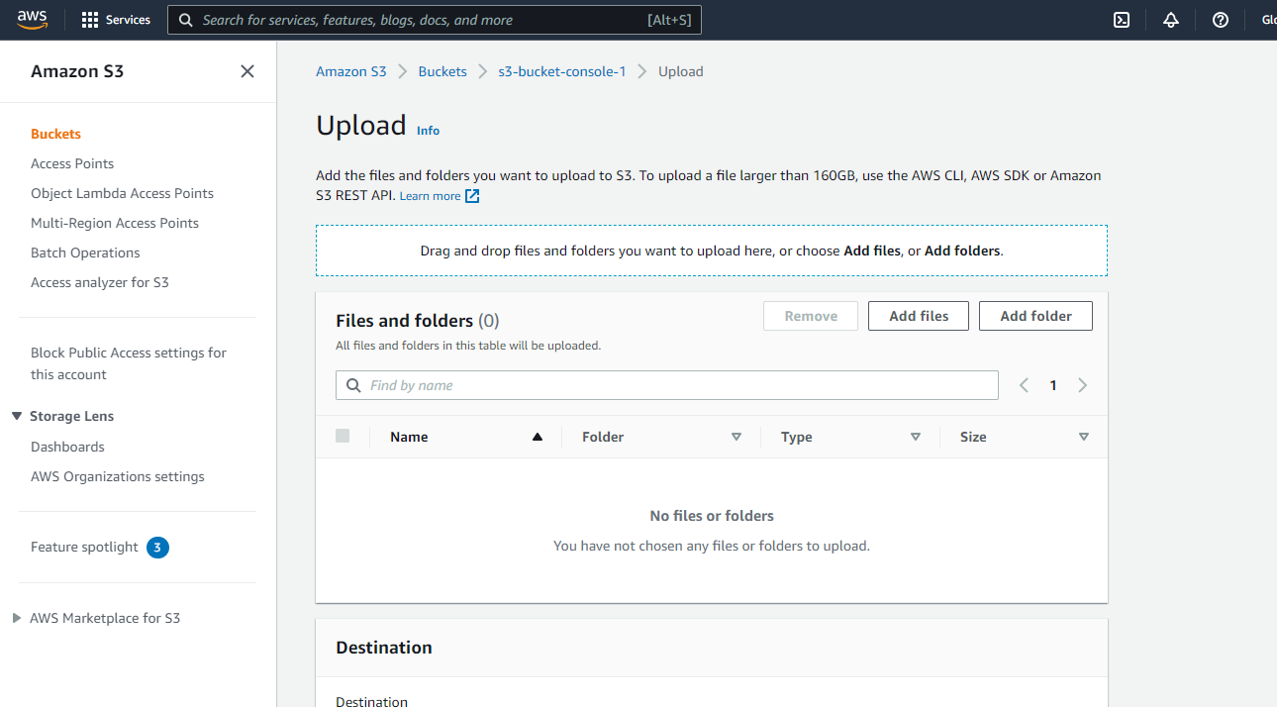This screenshot has height=707, width=1277.
Task: Click the Type column header
Action: point(796,437)
